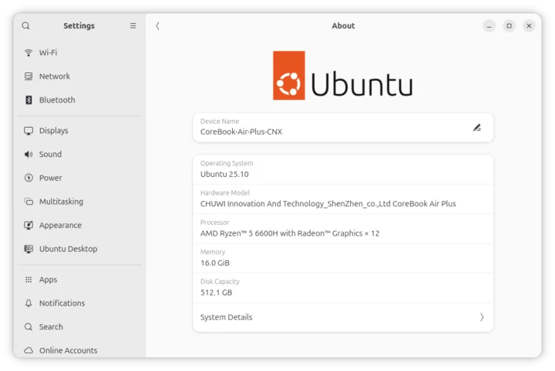The image size is (555, 371).
Task: Close the Settings window
Action: tap(529, 26)
